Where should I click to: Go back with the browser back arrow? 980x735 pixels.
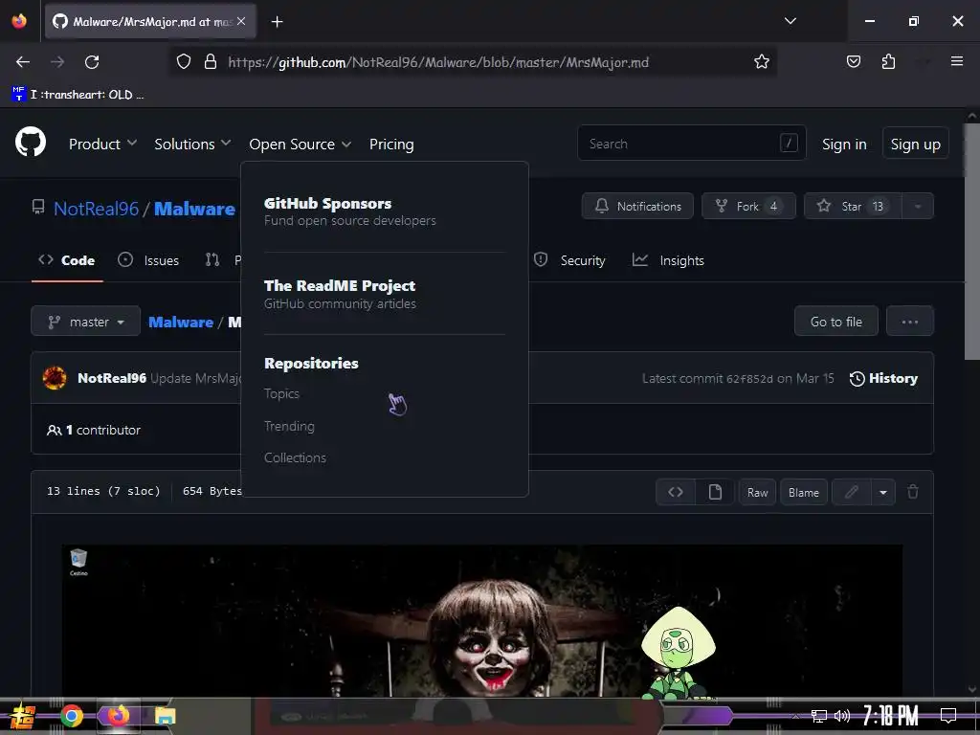coord(23,62)
